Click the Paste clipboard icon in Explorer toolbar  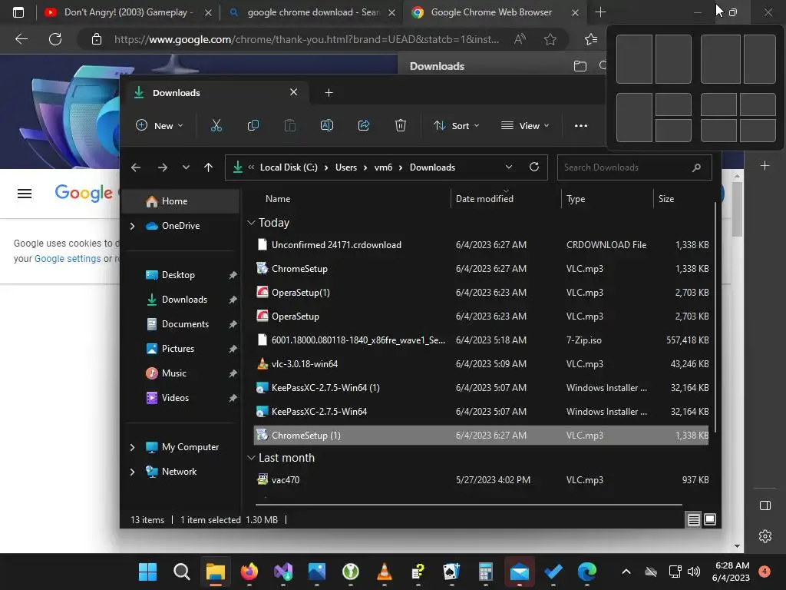[x=289, y=125]
